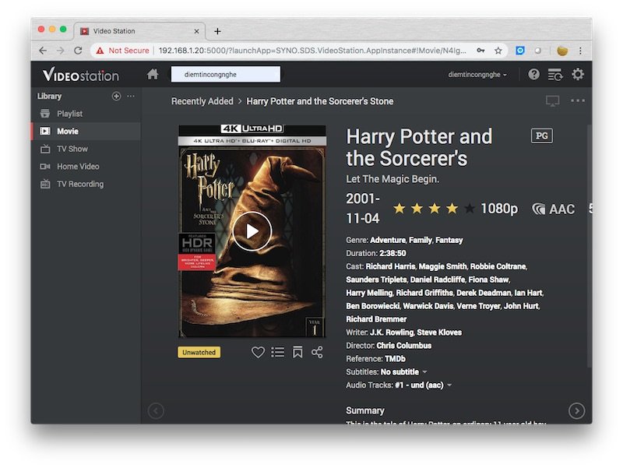Add a new library with plus icon
The width and height of the screenshot is (623, 468).
click(x=116, y=96)
